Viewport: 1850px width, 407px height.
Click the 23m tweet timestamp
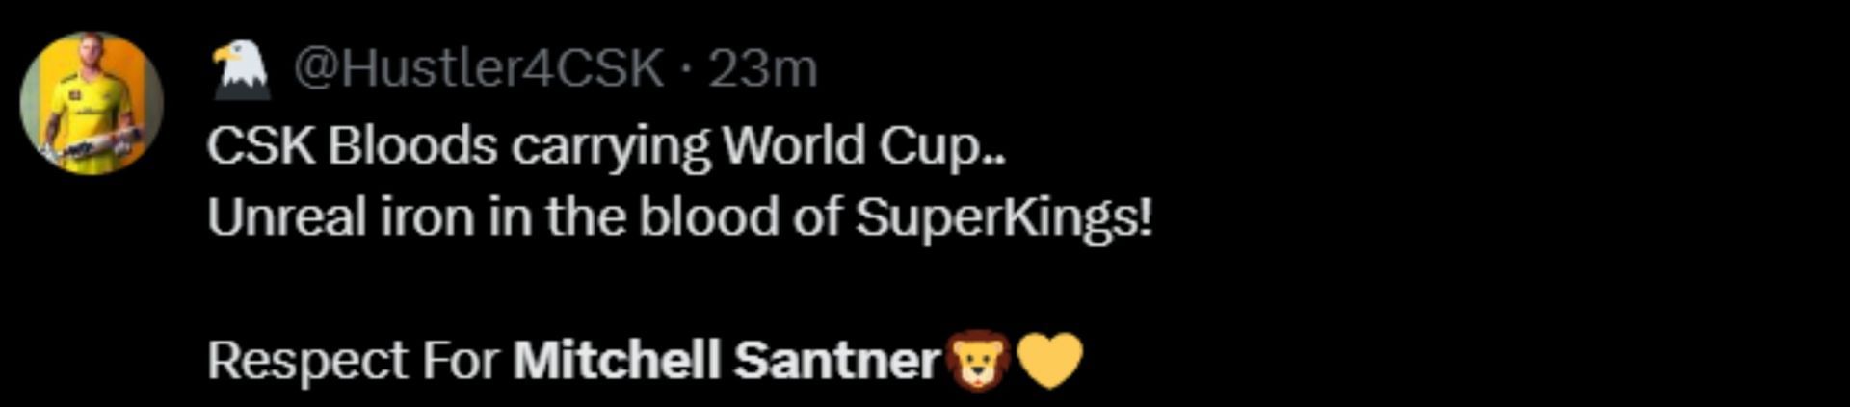[x=762, y=69]
